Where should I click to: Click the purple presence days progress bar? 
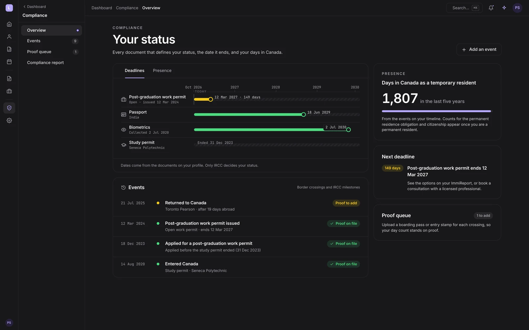click(x=436, y=111)
